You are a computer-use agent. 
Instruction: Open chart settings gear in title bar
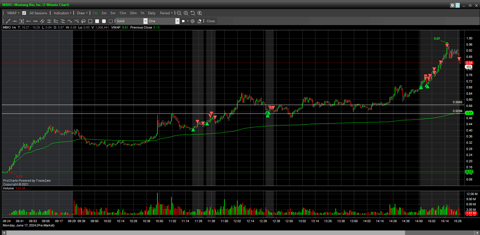coord(452,5)
